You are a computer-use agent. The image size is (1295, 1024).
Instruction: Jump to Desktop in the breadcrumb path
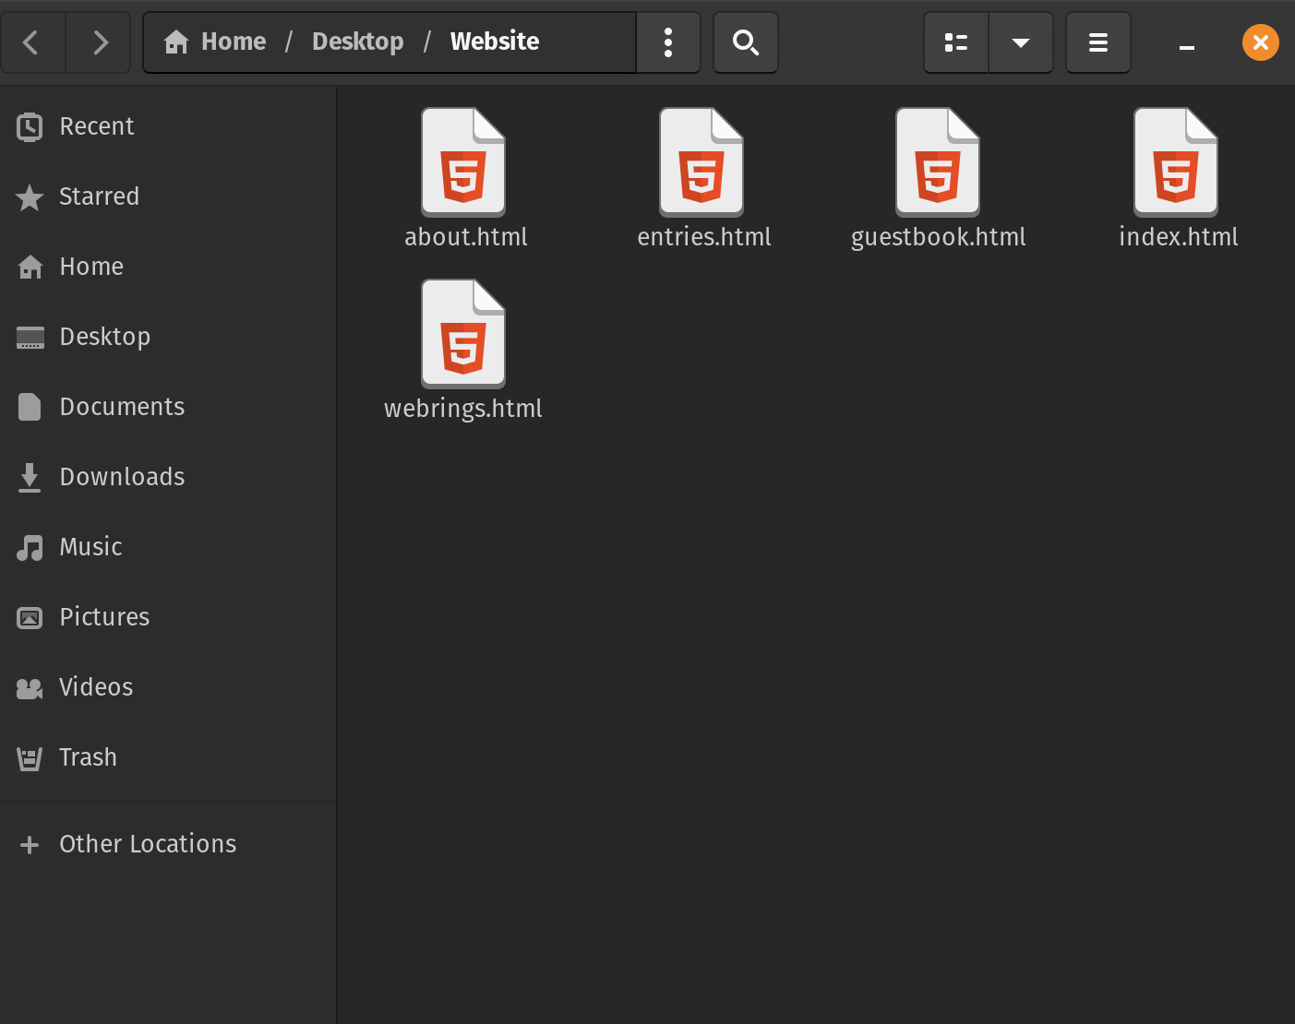click(357, 42)
